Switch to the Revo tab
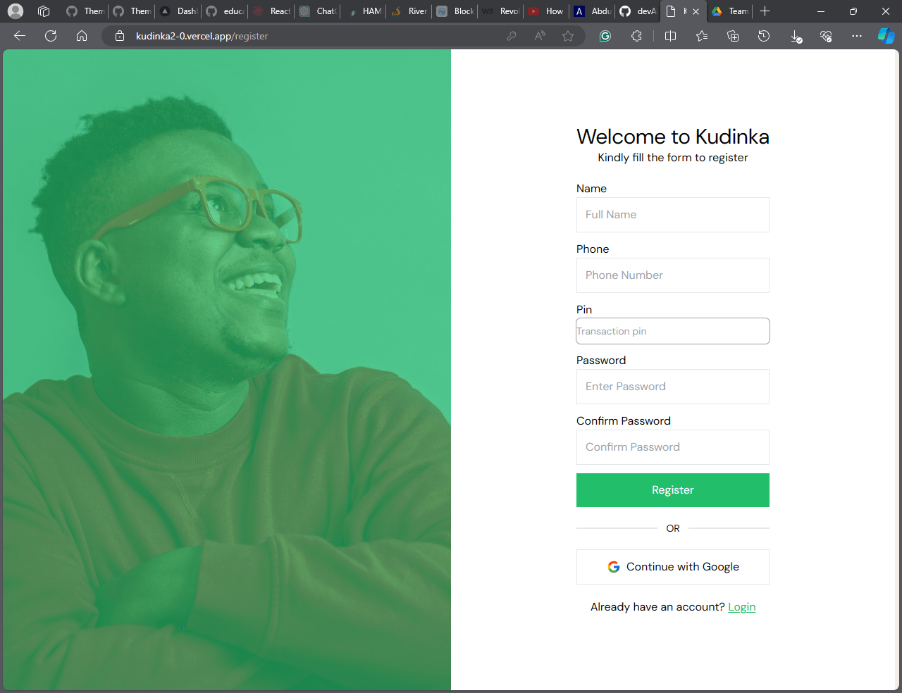The width and height of the screenshot is (902, 693). pos(501,11)
